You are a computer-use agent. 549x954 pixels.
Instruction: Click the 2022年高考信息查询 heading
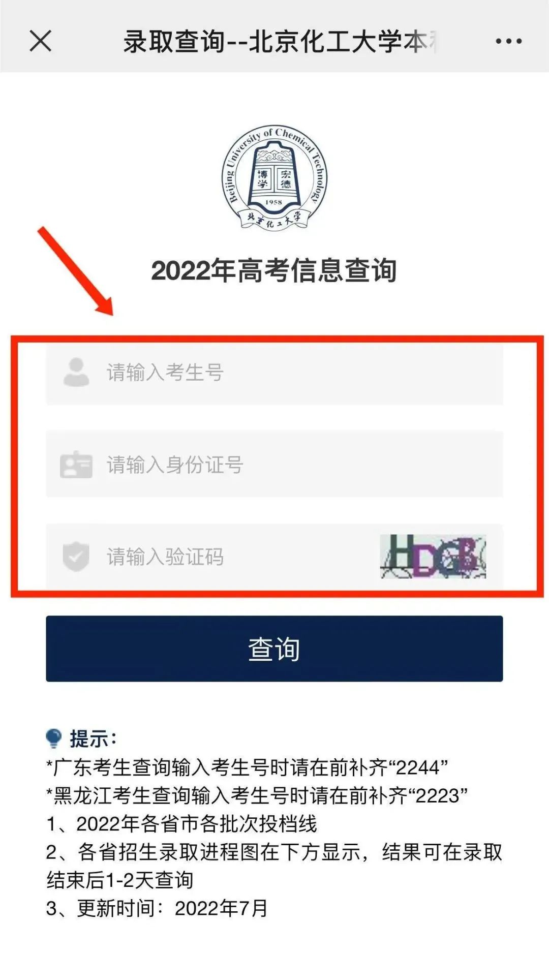pyautogui.click(x=274, y=270)
